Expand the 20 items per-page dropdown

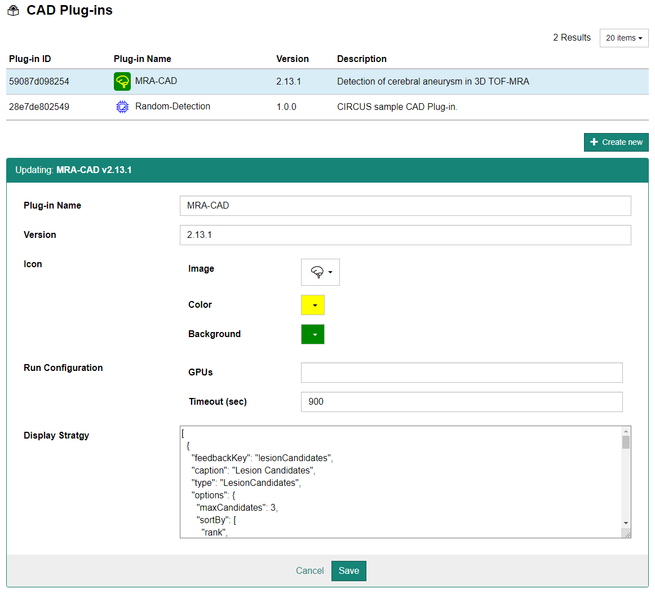click(624, 38)
